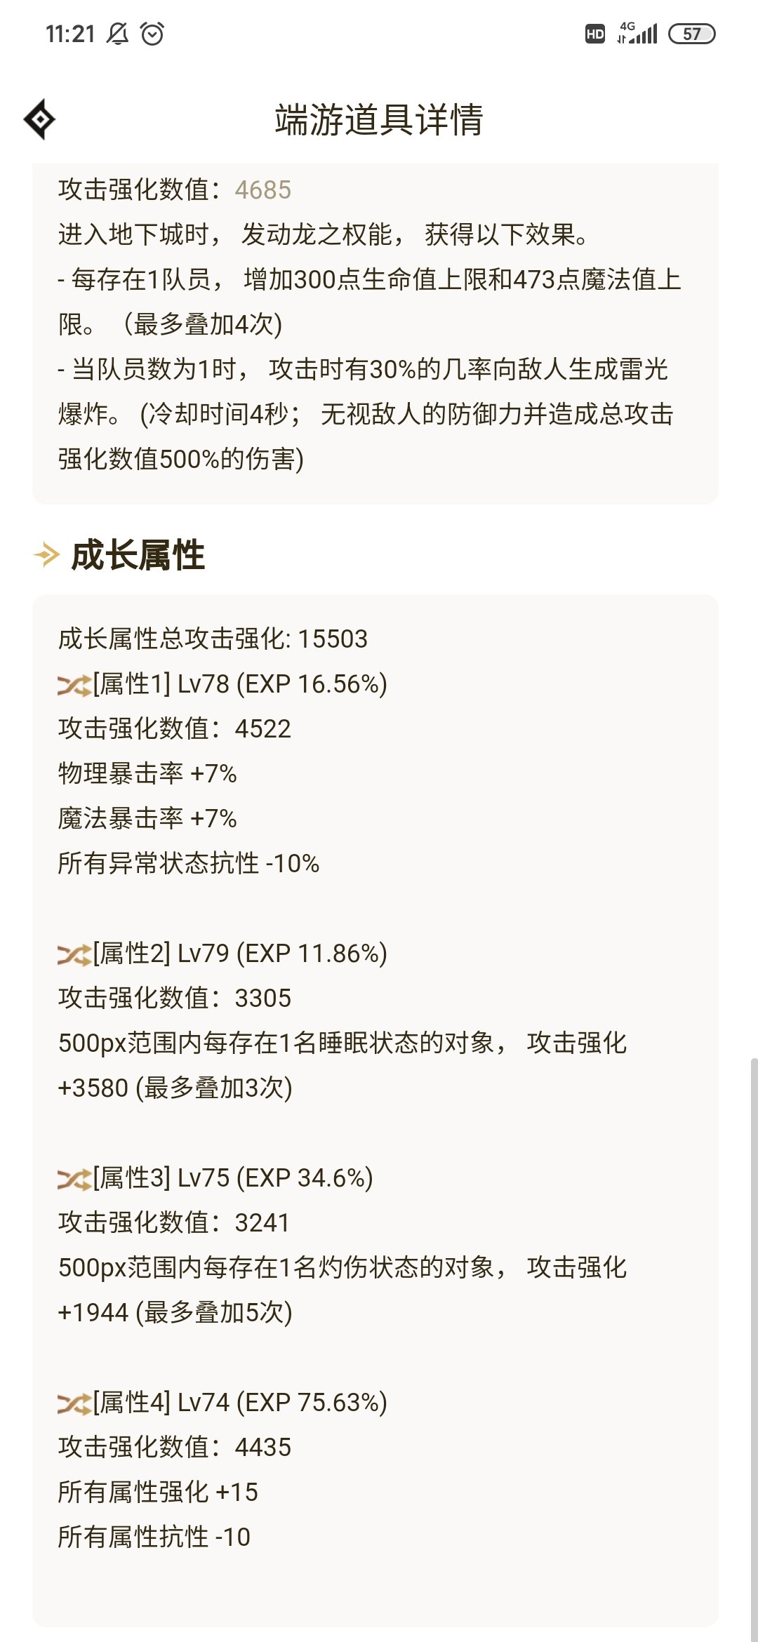Tap the battery indicator showing 57

point(692,34)
